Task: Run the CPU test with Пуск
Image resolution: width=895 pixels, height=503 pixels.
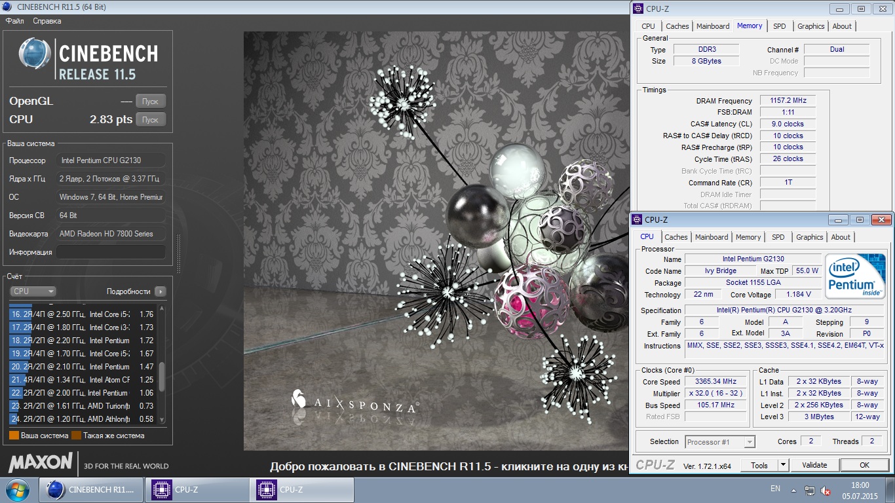Action: (x=151, y=120)
